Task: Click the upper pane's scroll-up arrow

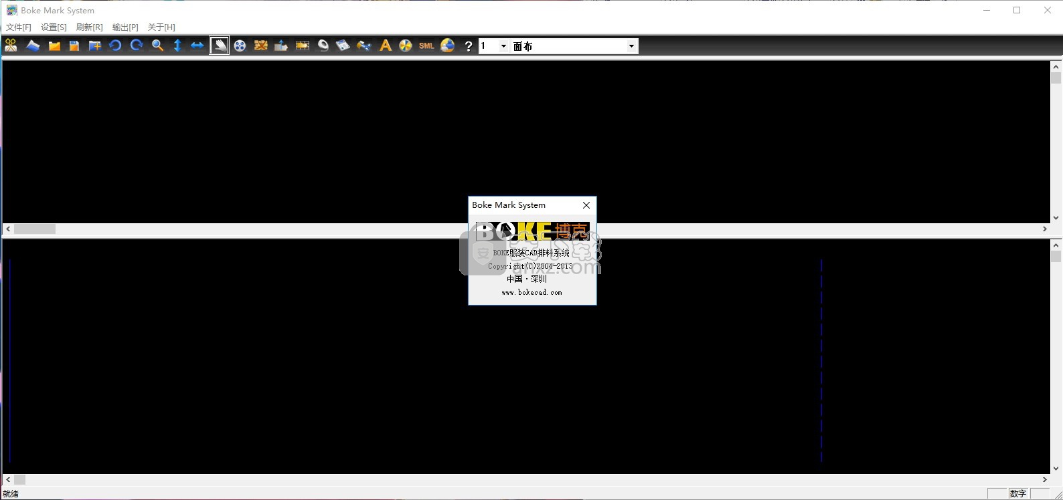Action: [x=1056, y=66]
